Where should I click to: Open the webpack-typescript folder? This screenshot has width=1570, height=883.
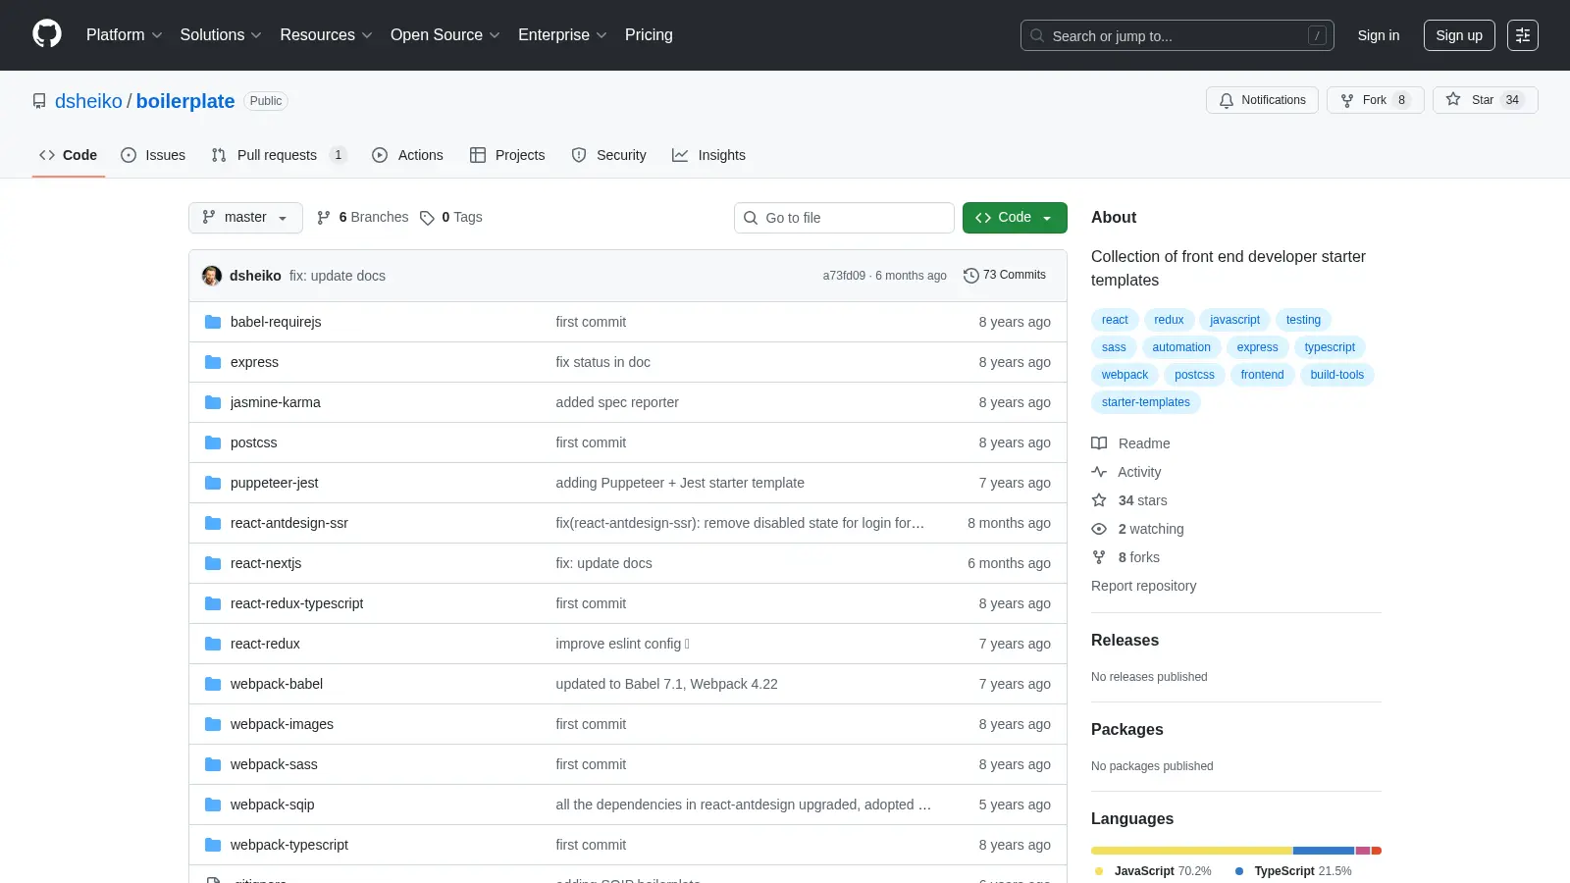pos(289,845)
